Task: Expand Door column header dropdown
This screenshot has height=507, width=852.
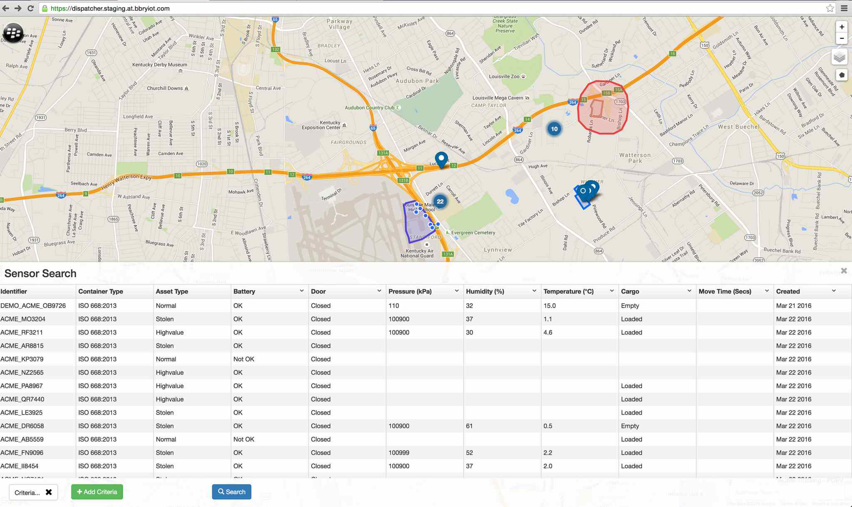Action: 379,291
